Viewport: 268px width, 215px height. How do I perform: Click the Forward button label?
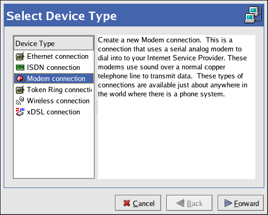click(246, 203)
